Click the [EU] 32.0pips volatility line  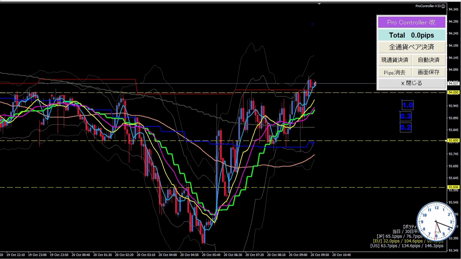tap(408, 241)
